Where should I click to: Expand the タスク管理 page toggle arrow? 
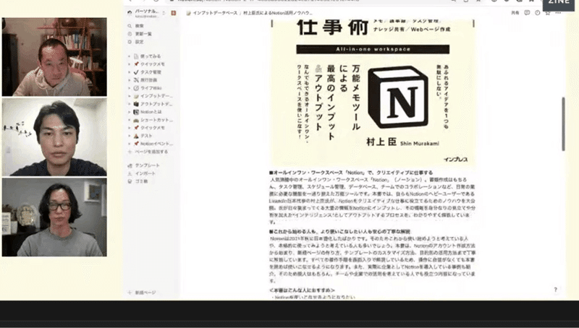click(x=130, y=72)
